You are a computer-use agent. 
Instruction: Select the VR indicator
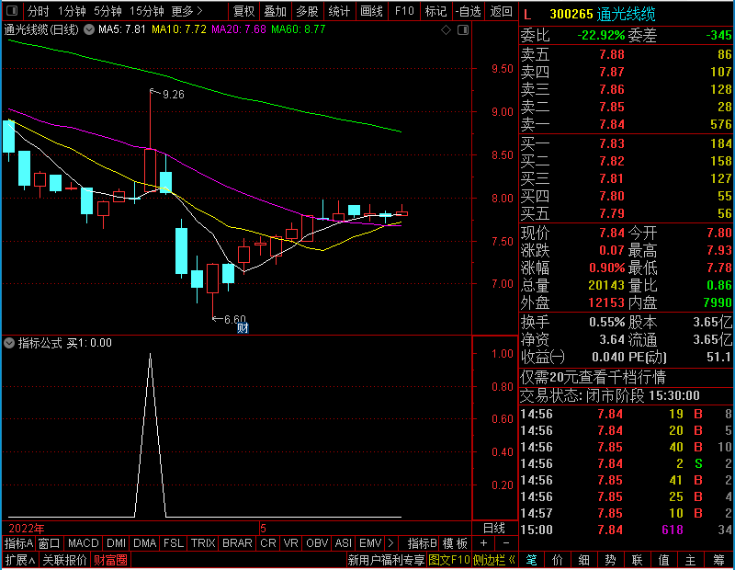pos(290,543)
